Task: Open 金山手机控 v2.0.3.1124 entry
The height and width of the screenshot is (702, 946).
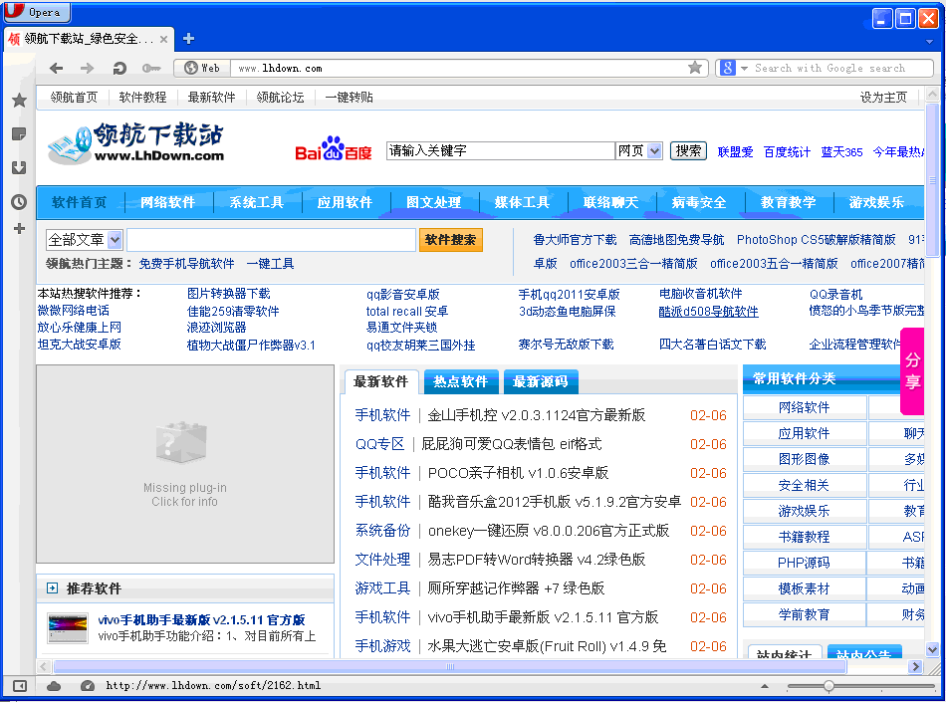Action: point(537,415)
